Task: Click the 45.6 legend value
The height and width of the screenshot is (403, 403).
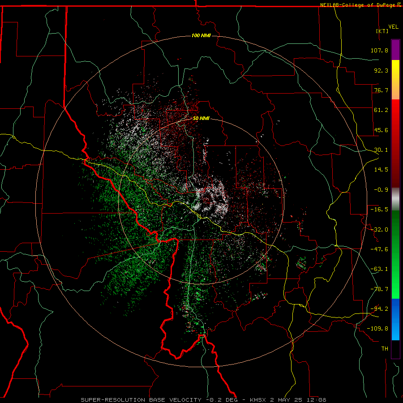Action: (x=381, y=130)
